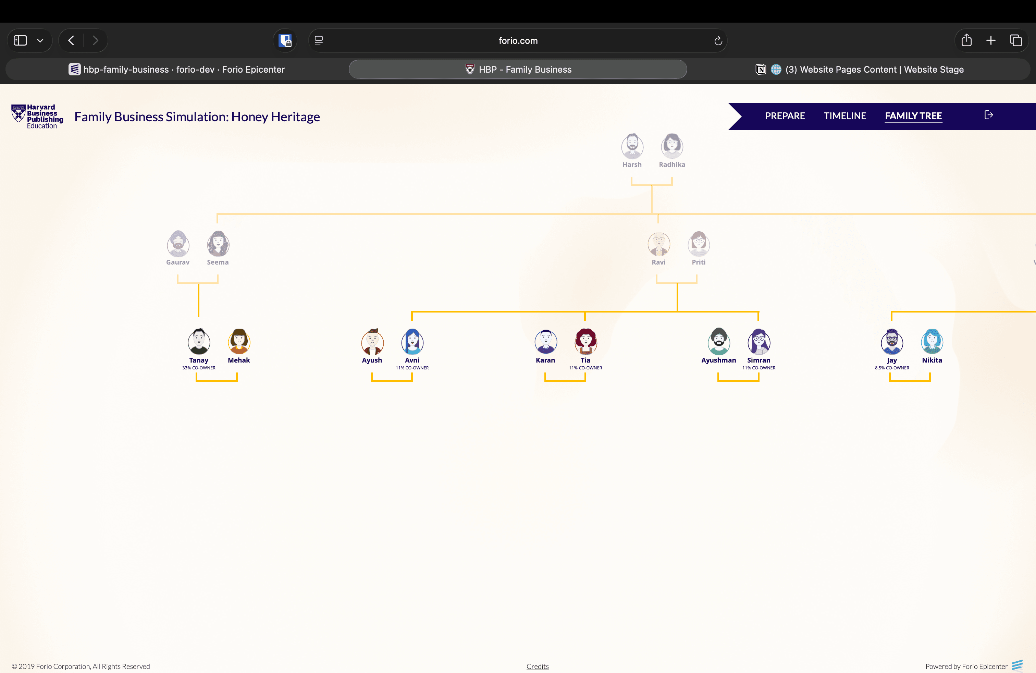
Task: Click the Bitwarden shield extension icon
Action: [x=285, y=40]
